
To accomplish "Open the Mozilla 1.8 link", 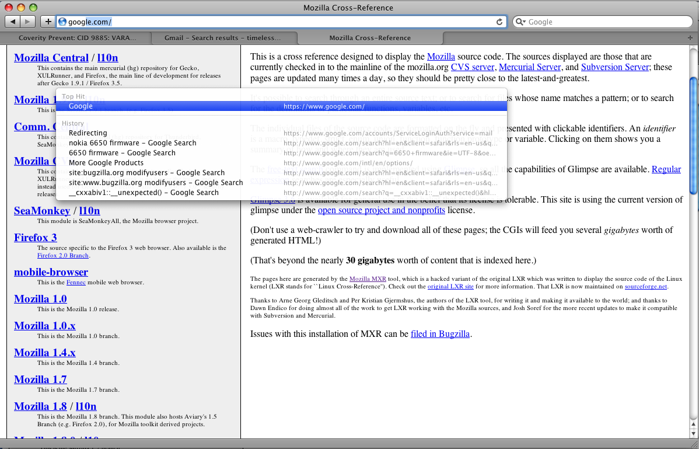I will (40, 406).
